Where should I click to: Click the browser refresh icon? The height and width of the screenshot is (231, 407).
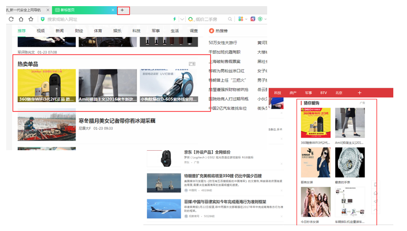[x=10, y=19]
